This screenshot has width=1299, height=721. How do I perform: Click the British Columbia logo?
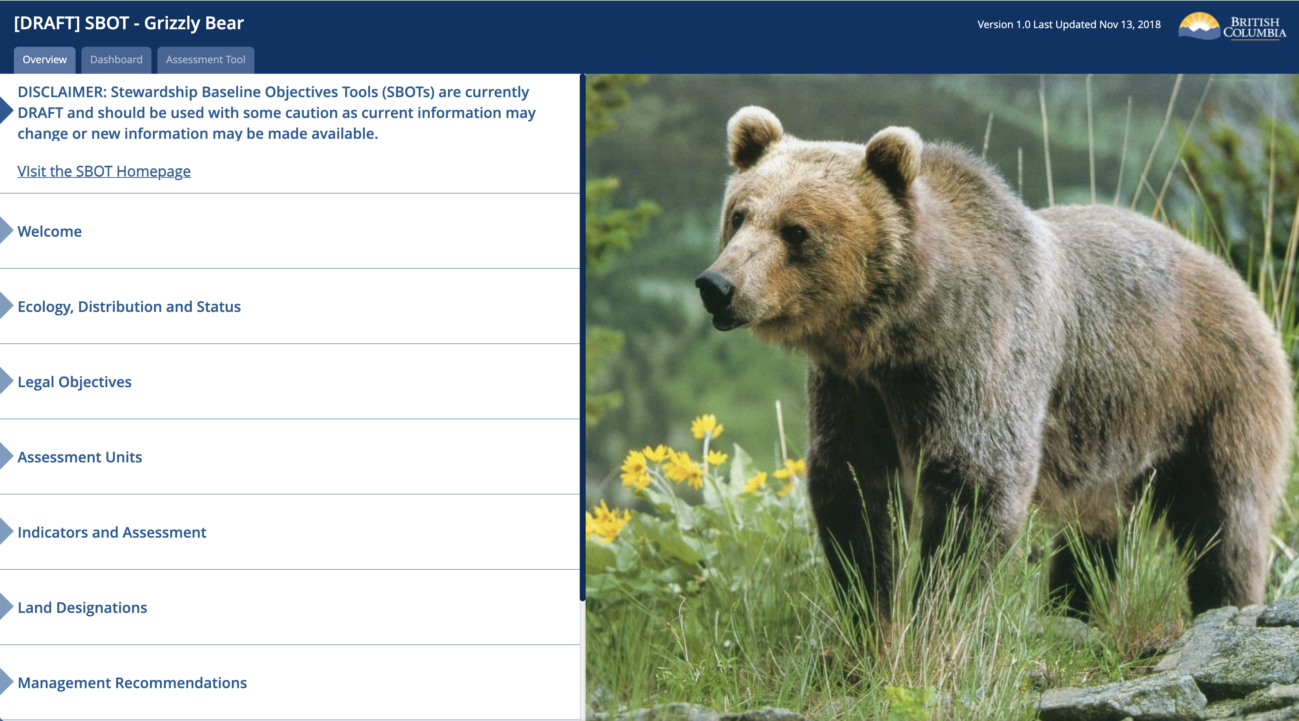(x=1232, y=26)
